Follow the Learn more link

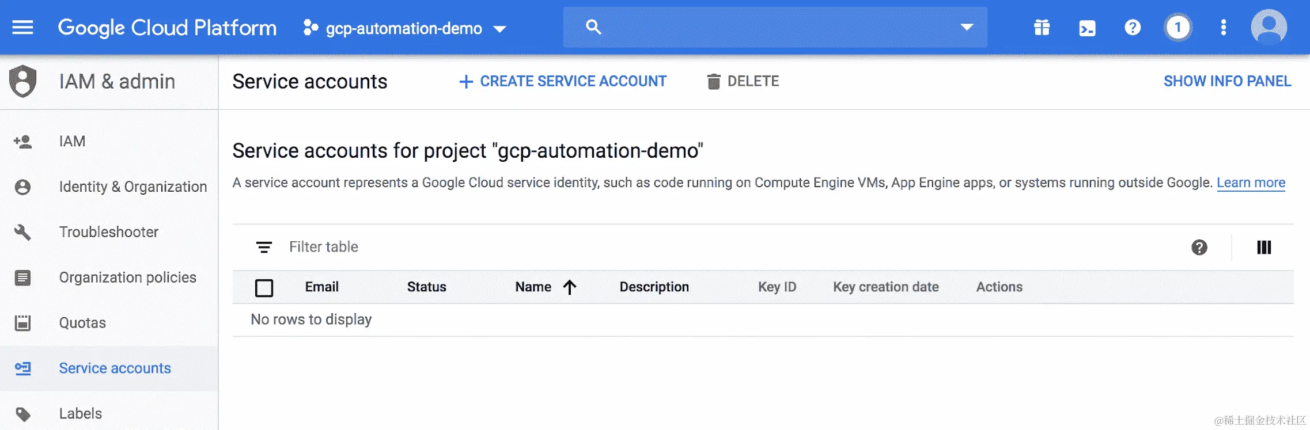pyautogui.click(x=1251, y=182)
